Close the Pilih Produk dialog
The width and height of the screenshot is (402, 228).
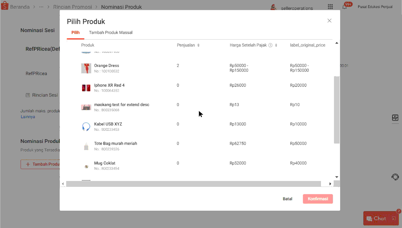coord(329,21)
